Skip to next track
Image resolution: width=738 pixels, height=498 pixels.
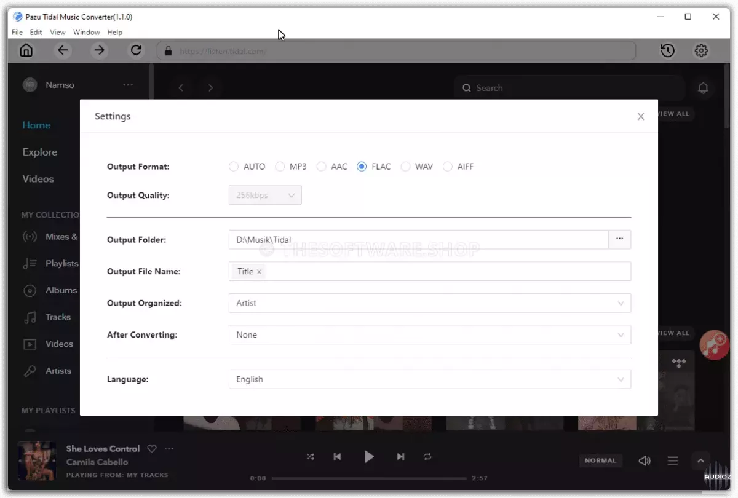click(x=401, y=457)
